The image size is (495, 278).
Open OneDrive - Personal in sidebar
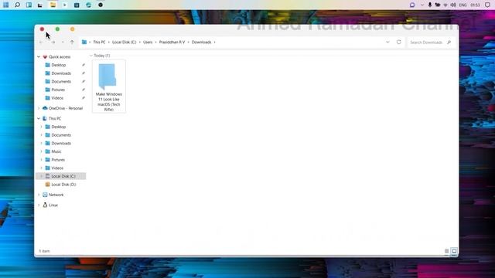65,108
